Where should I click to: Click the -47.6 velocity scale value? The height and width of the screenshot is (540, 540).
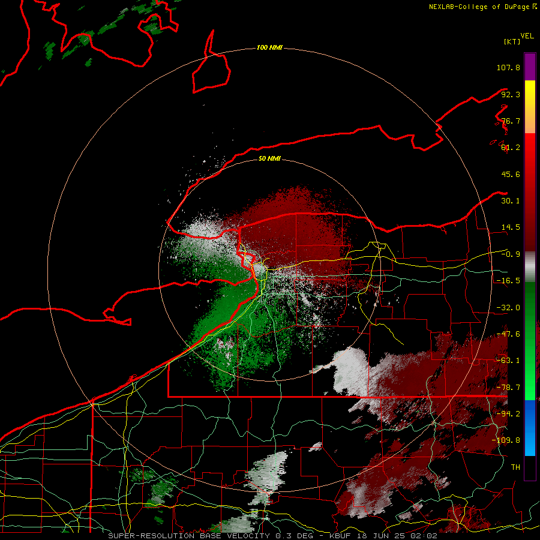(508, 334)
